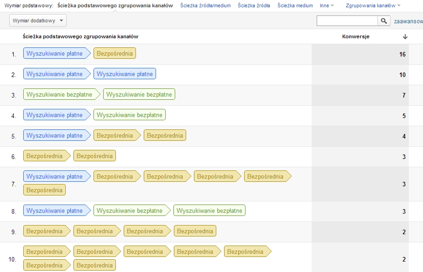Screen dimensions: 423x272
Task: Expand the Inne dimension dropdown
Action: coord(327,5)
